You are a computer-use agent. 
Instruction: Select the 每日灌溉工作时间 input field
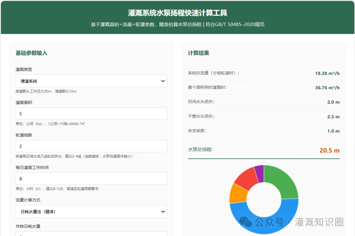91,179
